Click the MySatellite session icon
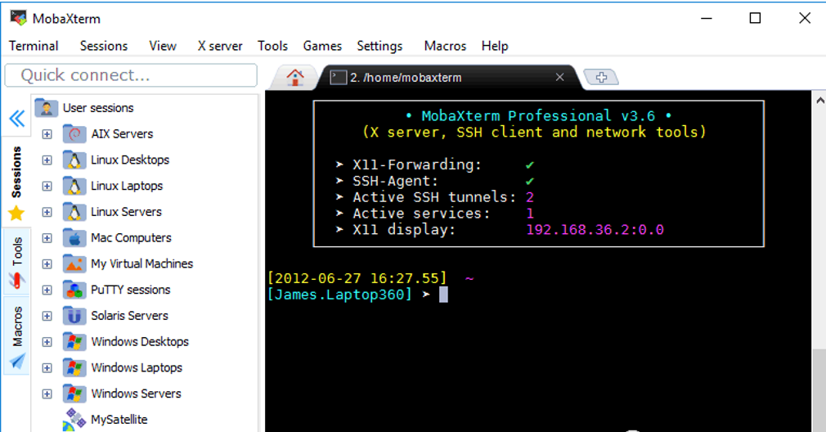 [75, 420]
